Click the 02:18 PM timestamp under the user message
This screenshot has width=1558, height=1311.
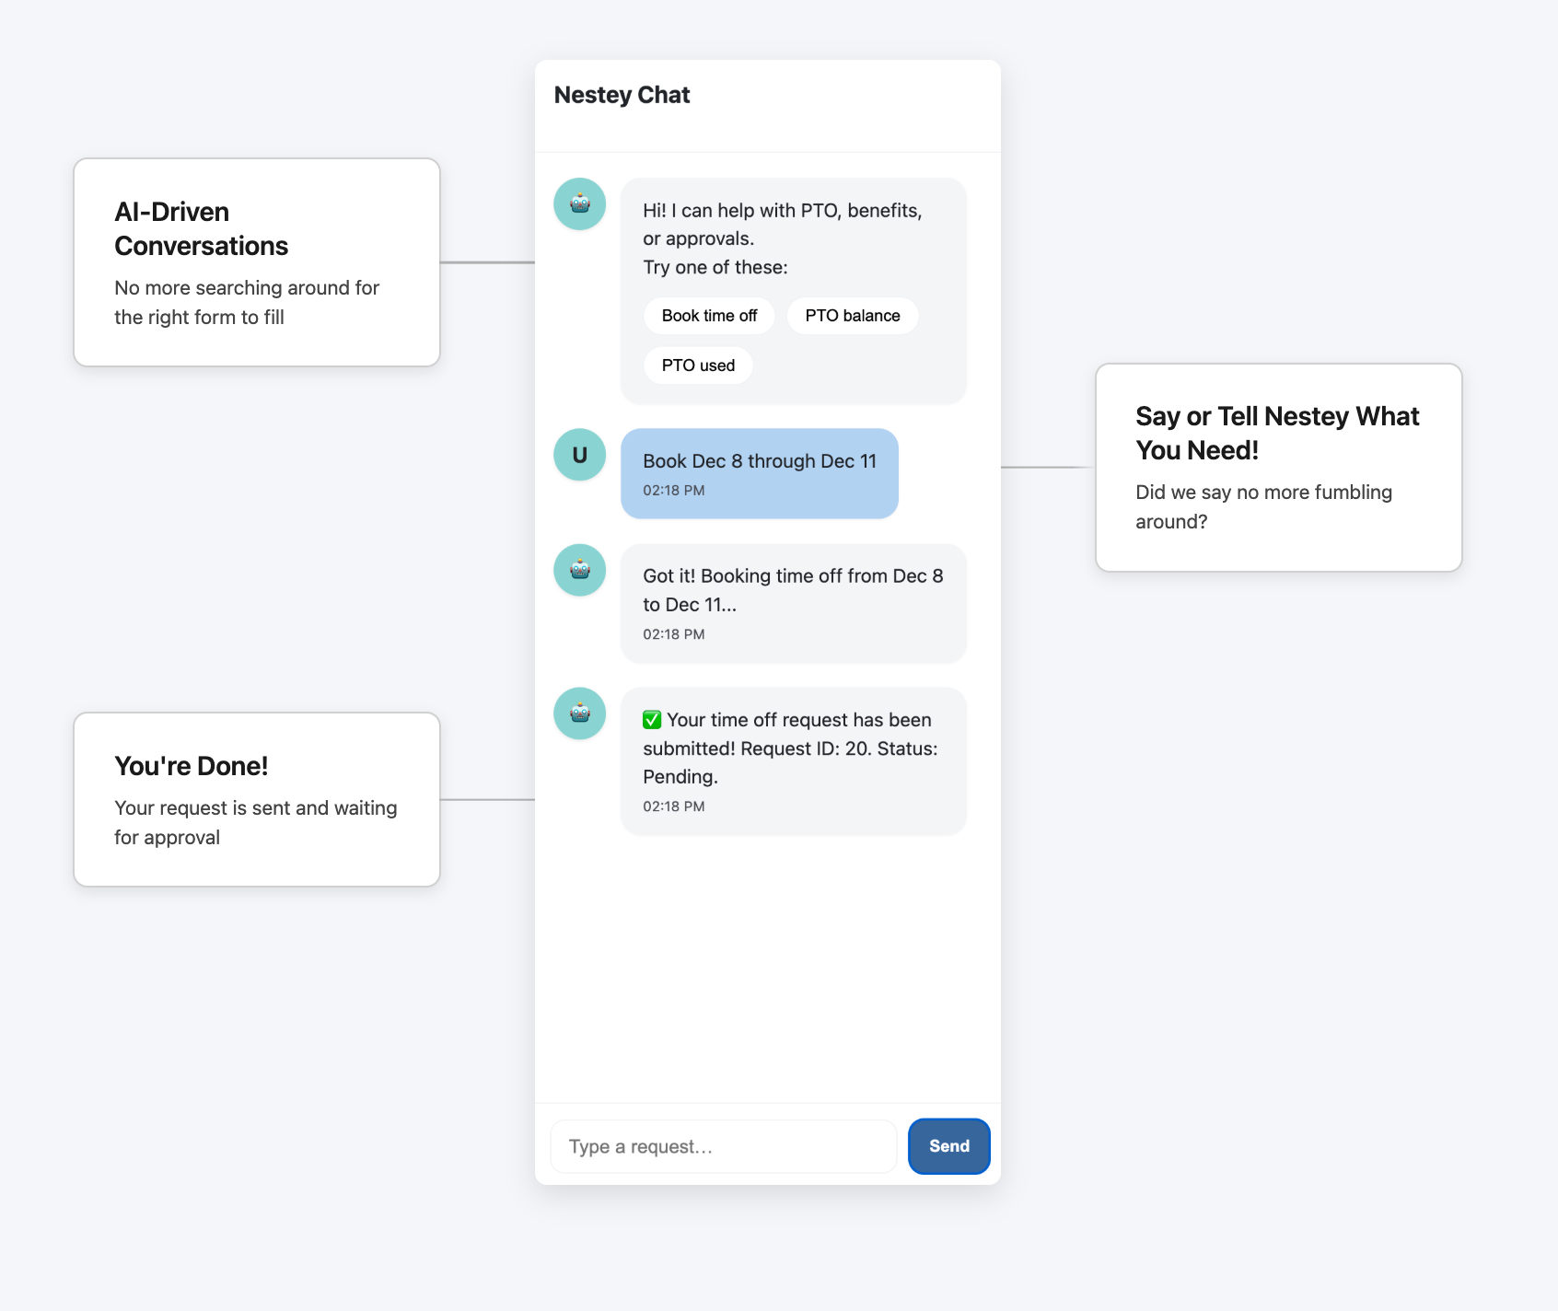point(671,490)
